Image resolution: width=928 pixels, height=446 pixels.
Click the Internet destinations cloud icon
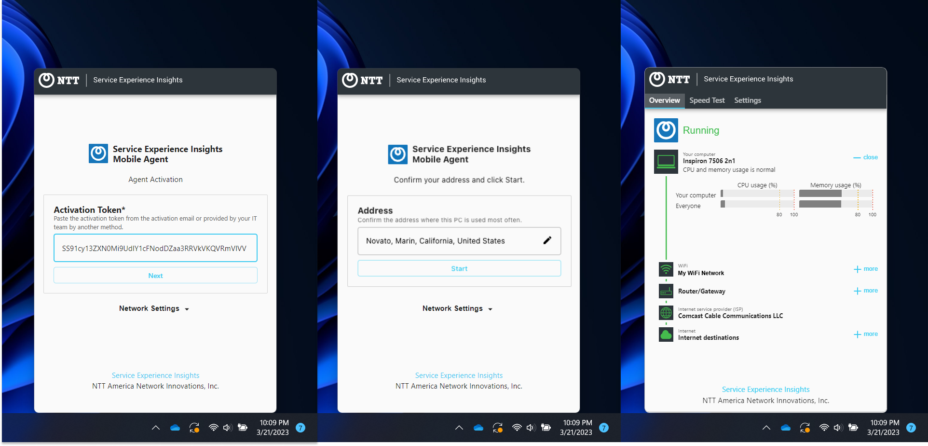[666, 334]
